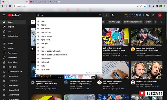Image resolution: width=167 pixels, height=100 pixels.
Task: Switch to Channel customization browser tab
Action: coord(43,2)
